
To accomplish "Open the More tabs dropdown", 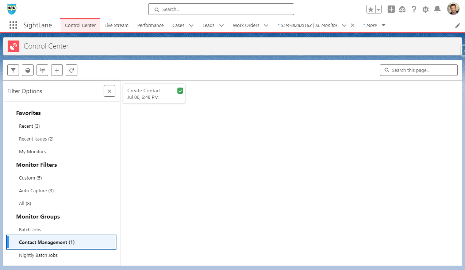I will click(x=383, y=25).
